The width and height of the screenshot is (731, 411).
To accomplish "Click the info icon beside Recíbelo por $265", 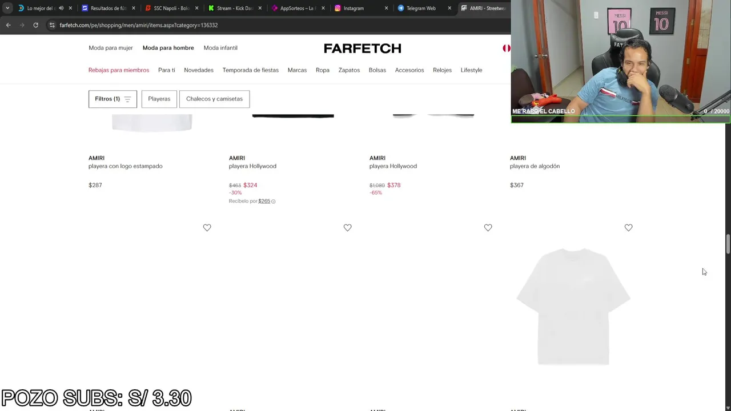I will pyautogui.click(x=274, y=202).
